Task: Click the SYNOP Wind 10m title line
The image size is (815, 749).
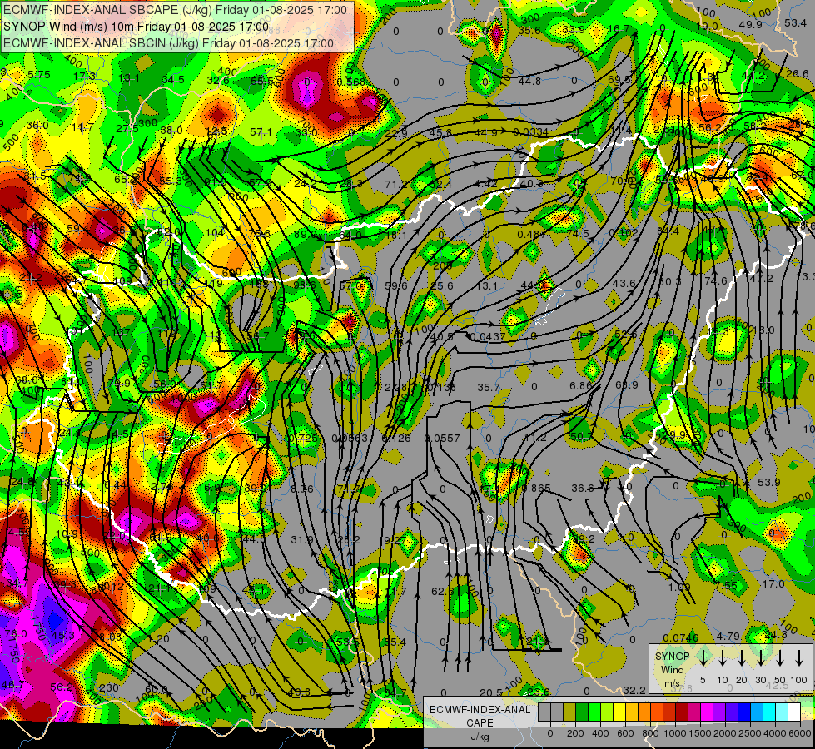Action: [137, 27]
